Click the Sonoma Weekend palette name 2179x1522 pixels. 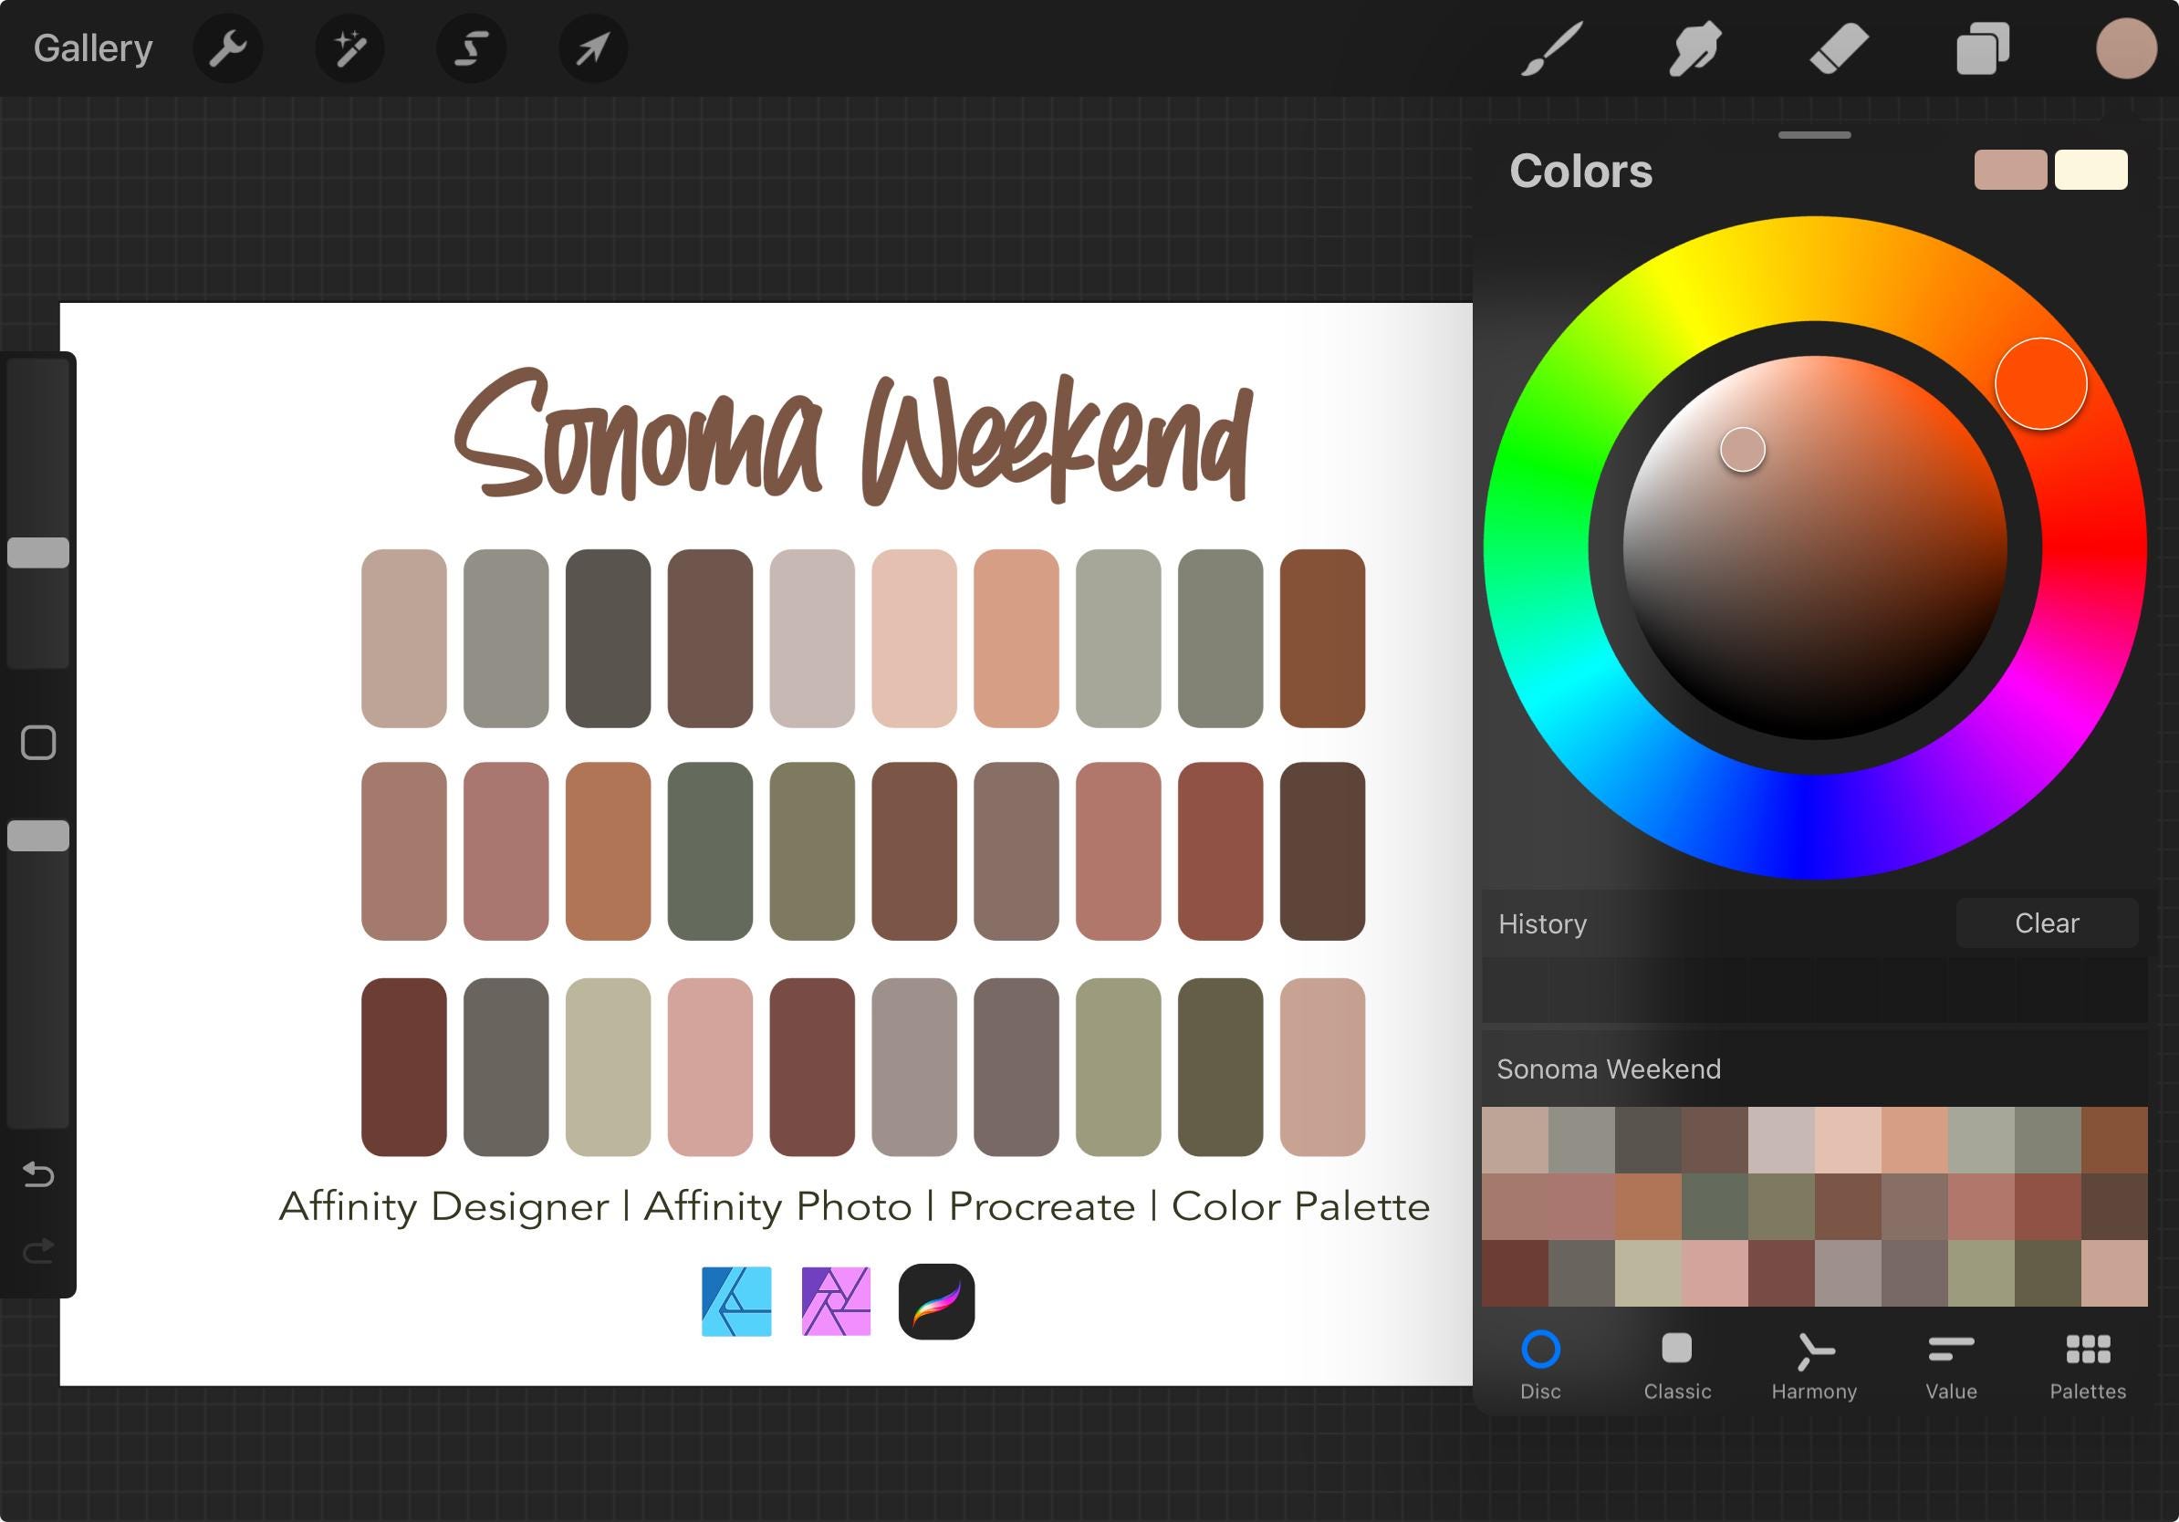pos(1609,1069)
